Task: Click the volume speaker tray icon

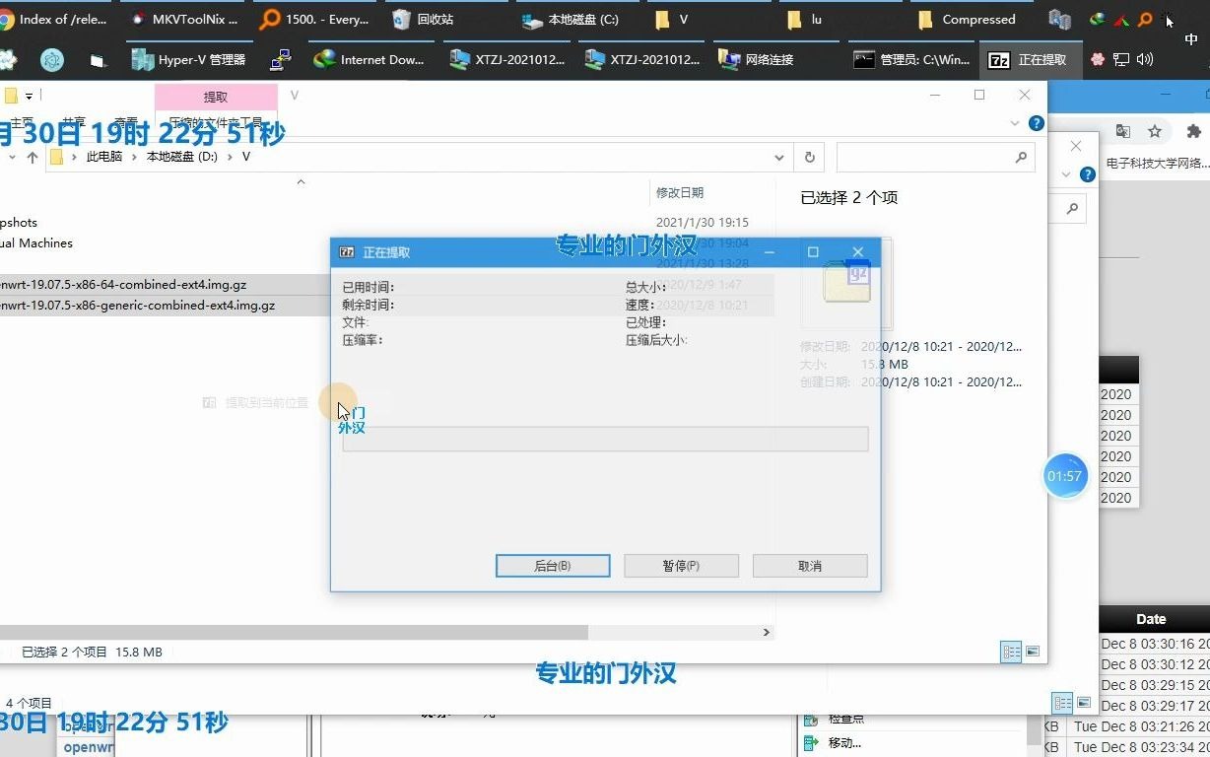Action: click(1145, 59)
